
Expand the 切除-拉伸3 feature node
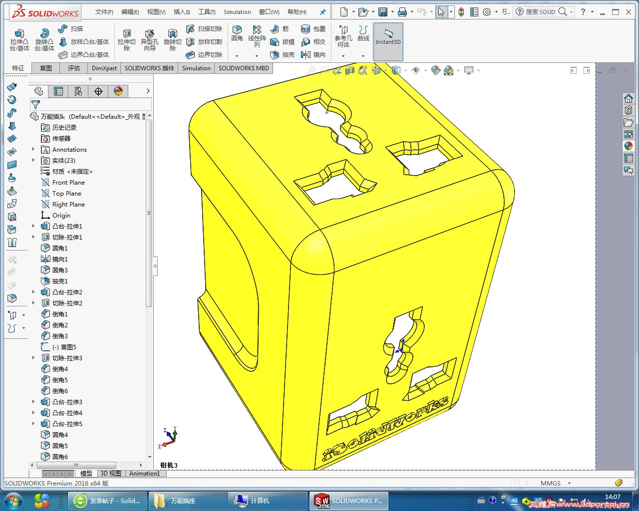tap(33, 358)
